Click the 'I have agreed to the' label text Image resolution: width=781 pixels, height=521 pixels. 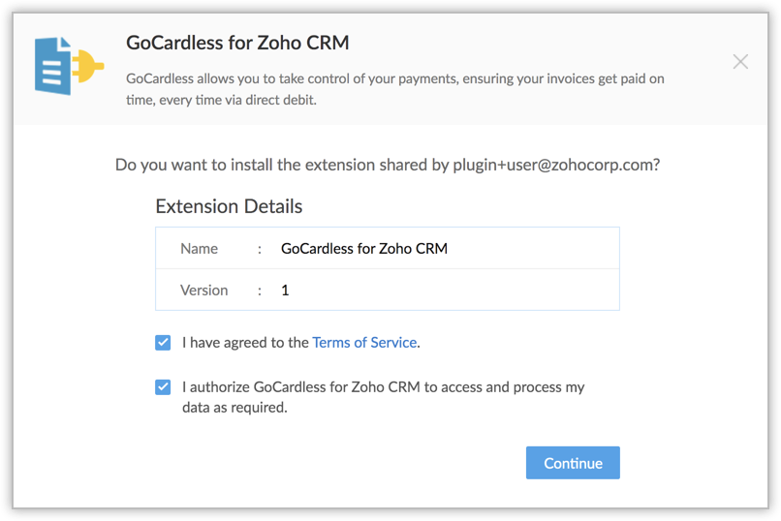click(246, 343)
